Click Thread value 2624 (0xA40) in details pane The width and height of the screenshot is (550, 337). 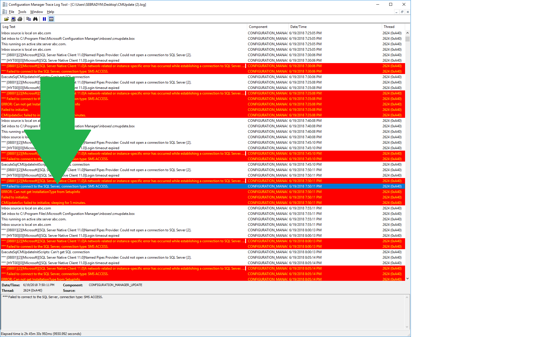coord(33,290)
